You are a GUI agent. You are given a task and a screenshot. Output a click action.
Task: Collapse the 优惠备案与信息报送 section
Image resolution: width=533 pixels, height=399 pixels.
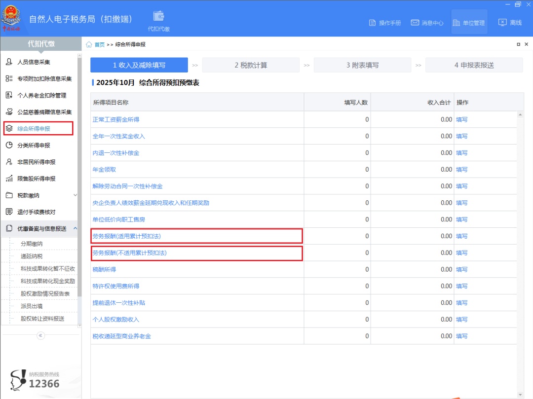tap(75, 228)
